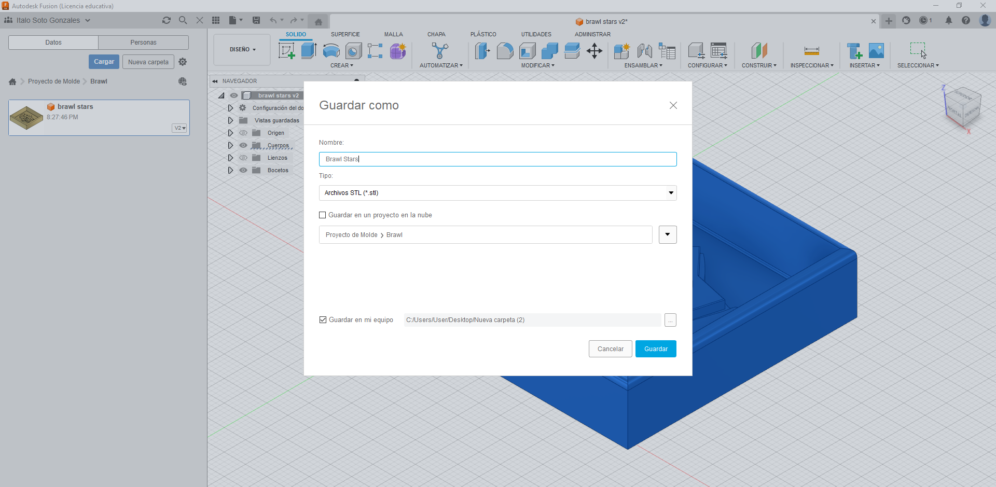This screenshot has width=996, height=487.
Task: Select the Extrude tool
Action: pos(309,51)
